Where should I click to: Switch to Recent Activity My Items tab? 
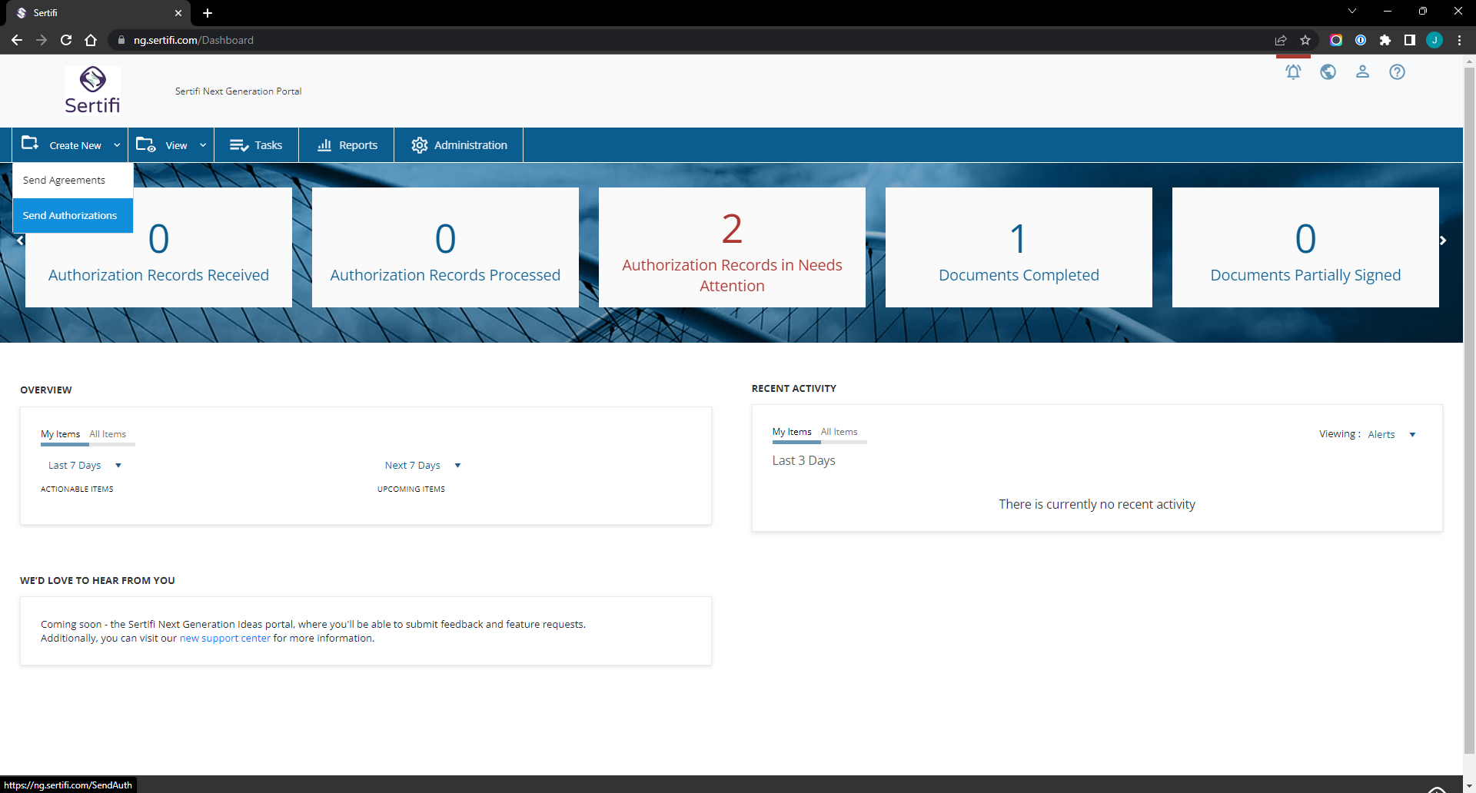point(792,432)
